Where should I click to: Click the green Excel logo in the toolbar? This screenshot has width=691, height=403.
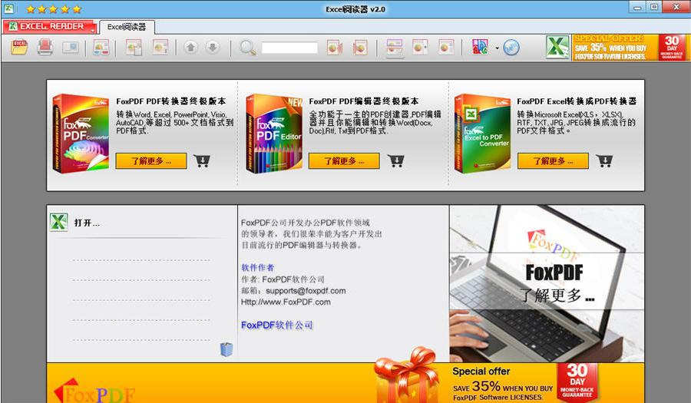click(557, 47)
